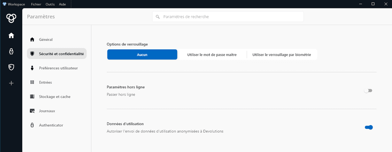Open the home icon in left rail
Screen dimensions: 392x152
(x=11, y=36)
